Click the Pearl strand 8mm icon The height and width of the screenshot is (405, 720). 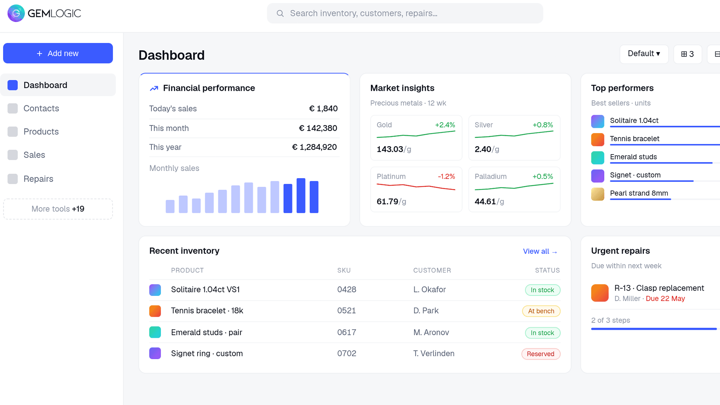point(598,194)
